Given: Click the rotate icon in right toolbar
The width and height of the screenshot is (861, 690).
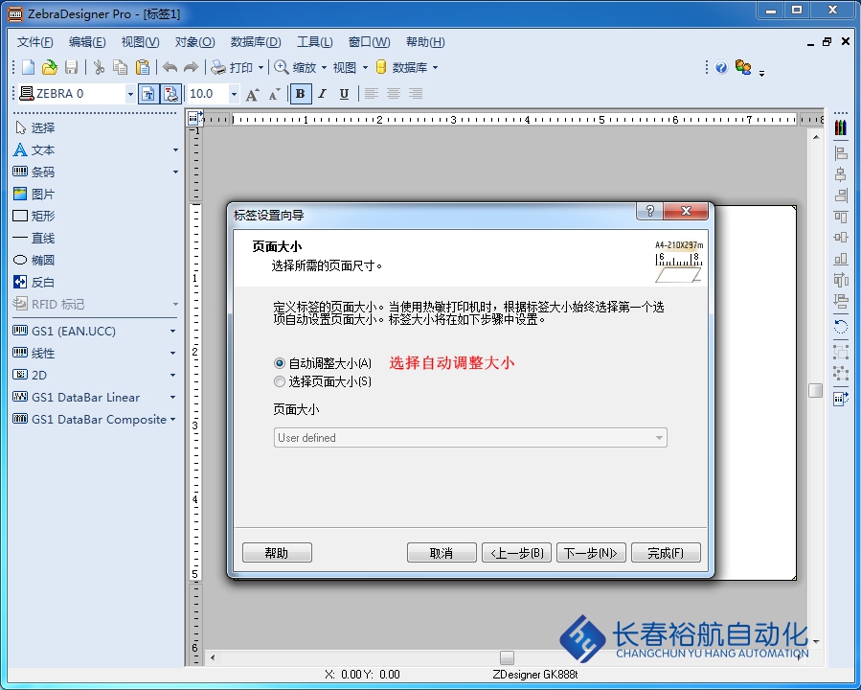Looking at the screenshot, I should (841, 327).
